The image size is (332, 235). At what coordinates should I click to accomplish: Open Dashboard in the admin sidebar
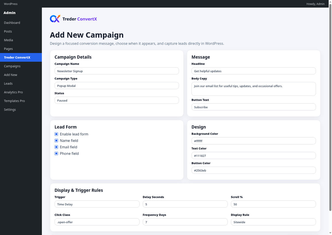tap(21, 23)
